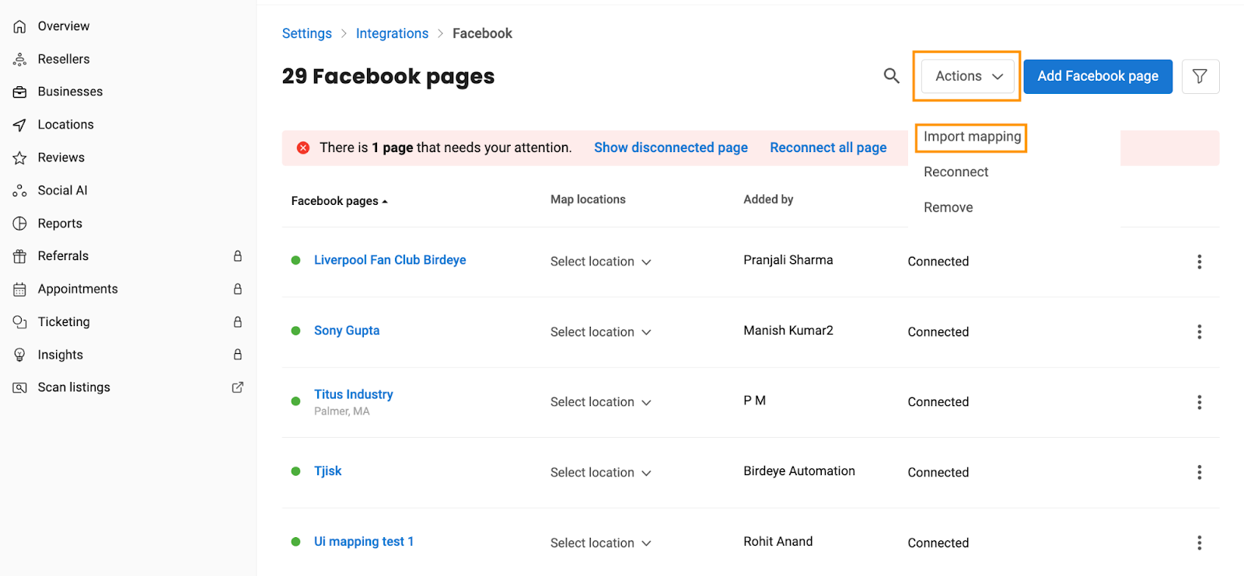Click the Reports pie chart icon
The width and height of the screenshot is (1244, 576).
click(x=19, y=224)
